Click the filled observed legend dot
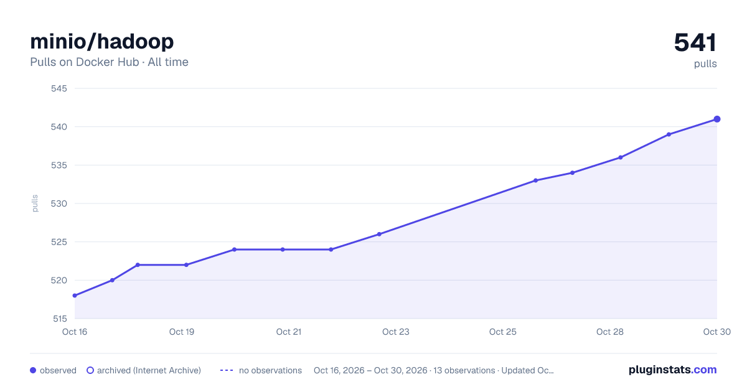This screenshot has width=747, height=392. click(33, 370)
